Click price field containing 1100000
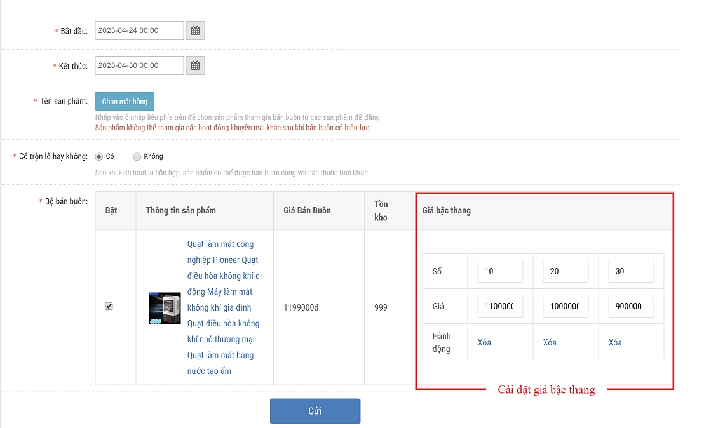718x428 pixels. point(500,306)
